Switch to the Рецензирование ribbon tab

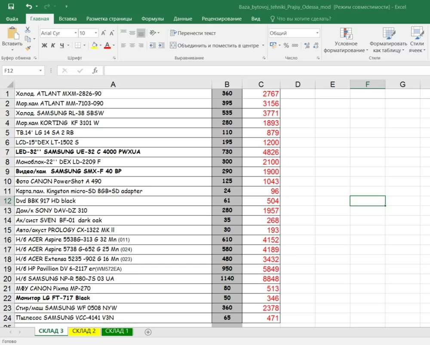(x=221, y=19)
